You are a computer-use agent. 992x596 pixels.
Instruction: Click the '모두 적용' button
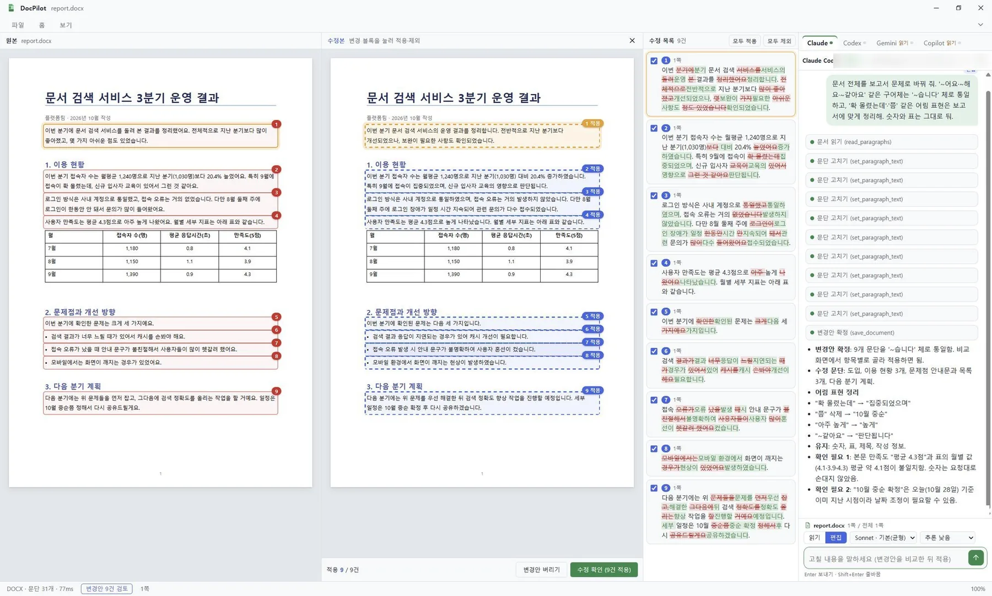745,41
